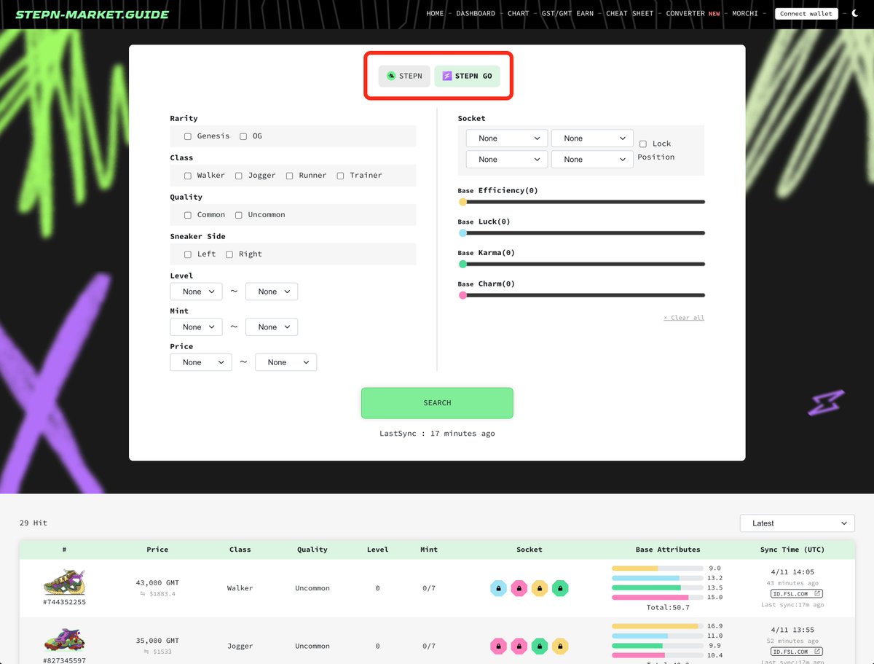
Task: Click the pink locked socket in the Walker row
Action: (519, 588)
